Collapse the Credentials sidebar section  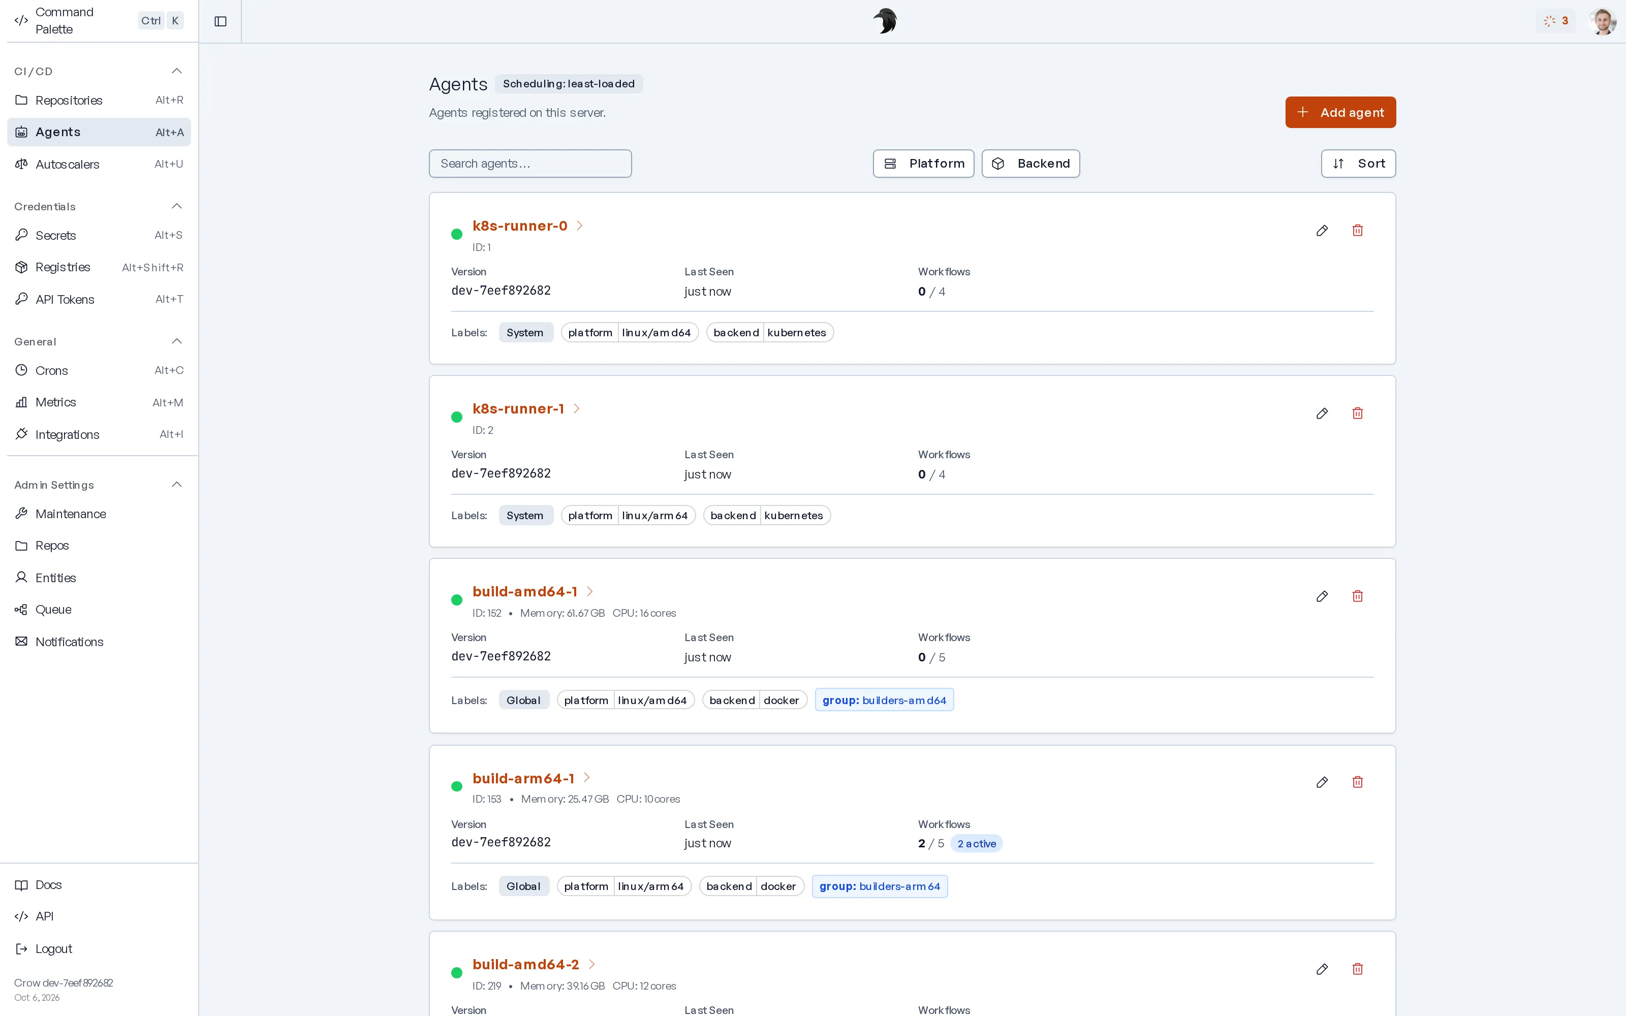tap(177, 206)
